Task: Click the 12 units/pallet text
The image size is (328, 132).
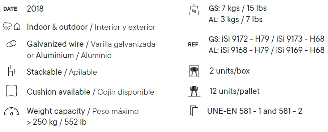Action: [234, 91]
